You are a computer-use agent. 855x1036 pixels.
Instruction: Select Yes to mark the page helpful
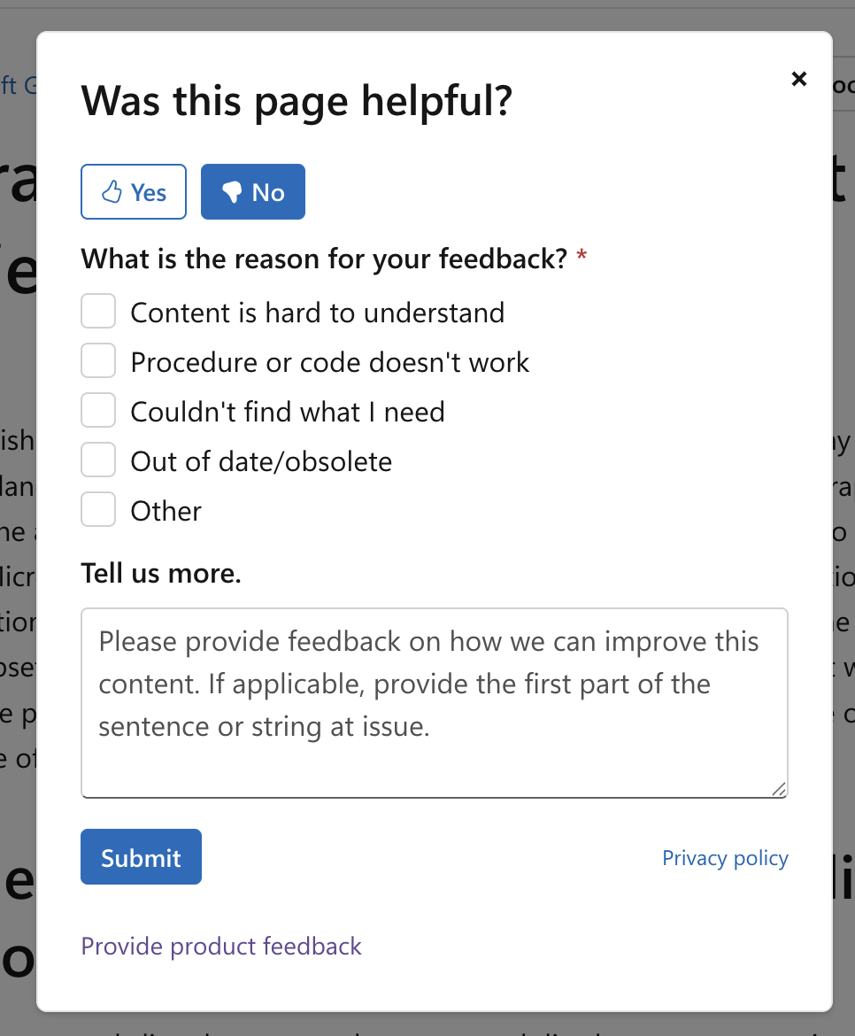click(x=133, y=191)
